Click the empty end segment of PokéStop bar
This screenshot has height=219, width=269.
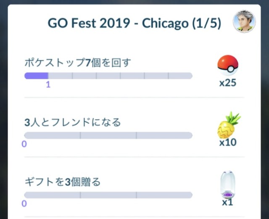click(x=180, y=76)
